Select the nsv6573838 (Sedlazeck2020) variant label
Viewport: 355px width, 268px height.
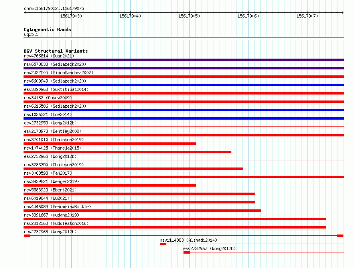point(55,64)
